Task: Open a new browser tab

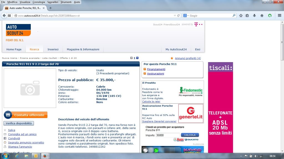Action: click(x=50, y=8)
